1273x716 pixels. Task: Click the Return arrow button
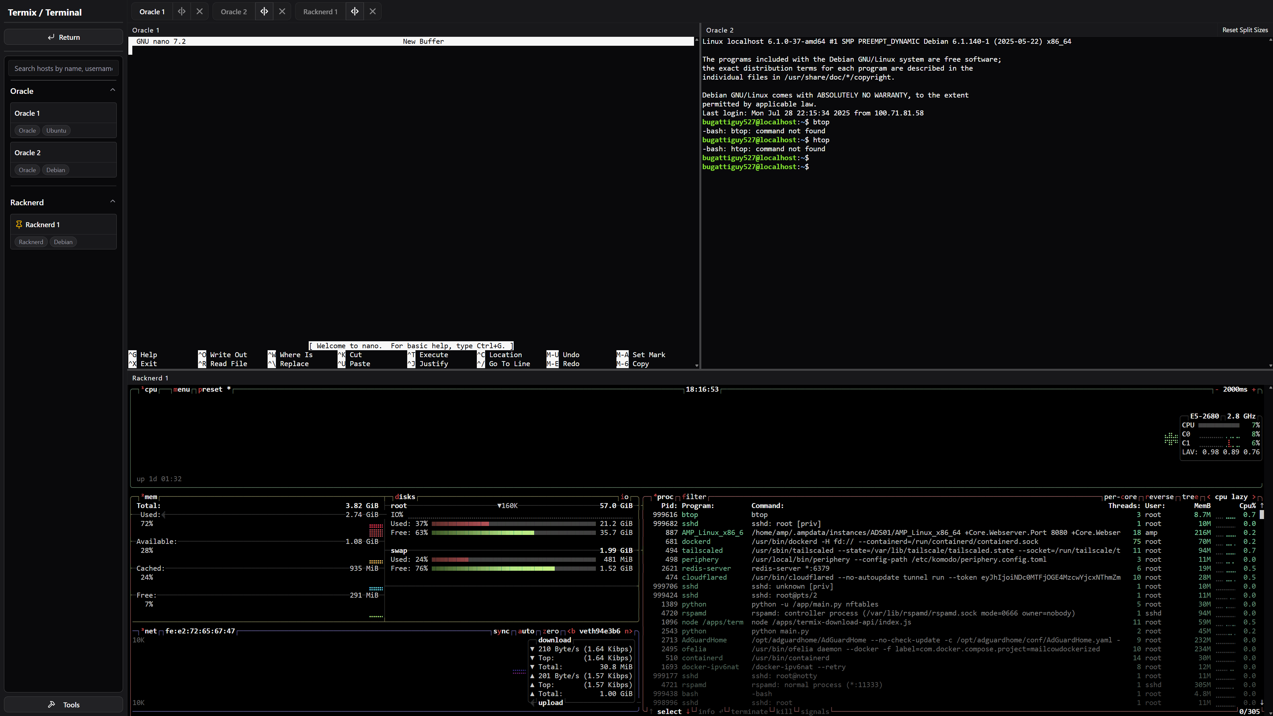click(x=63, y=37)
